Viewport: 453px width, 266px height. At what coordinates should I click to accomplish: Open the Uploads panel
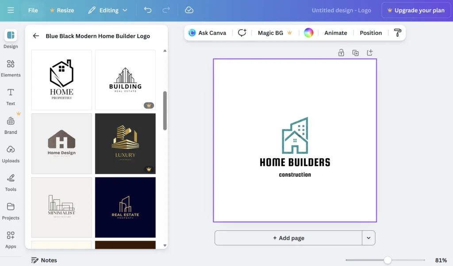click(x=11, y=154)
